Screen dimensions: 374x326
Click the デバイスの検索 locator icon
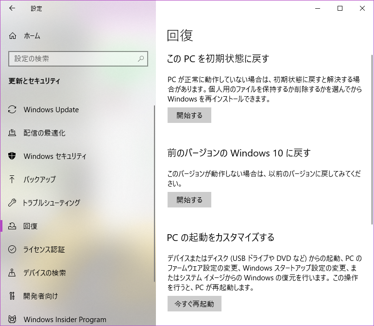click(13, 273)
